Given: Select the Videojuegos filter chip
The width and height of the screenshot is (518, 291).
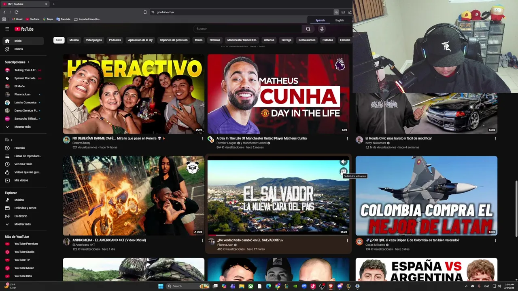Looking at the screenshot, I should (x=94, y=40).
